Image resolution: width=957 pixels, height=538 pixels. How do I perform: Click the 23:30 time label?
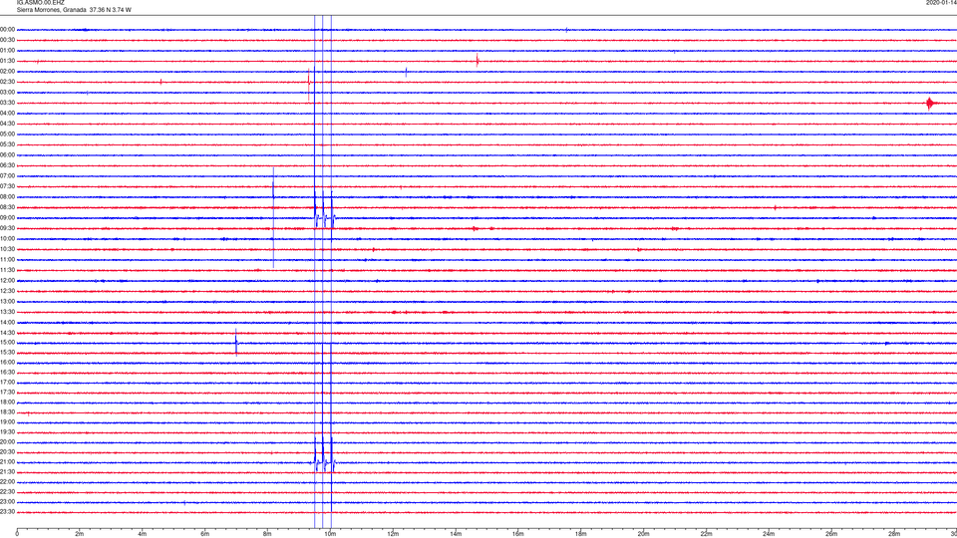(8, 512)
